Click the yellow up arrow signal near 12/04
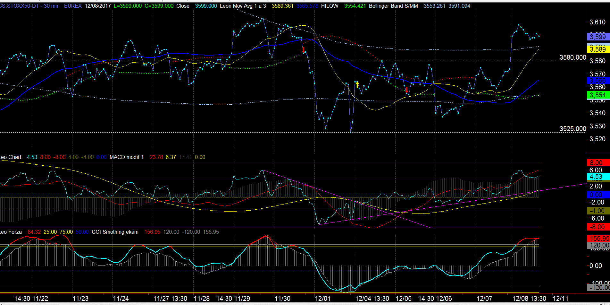 click(x=357, y=85)
